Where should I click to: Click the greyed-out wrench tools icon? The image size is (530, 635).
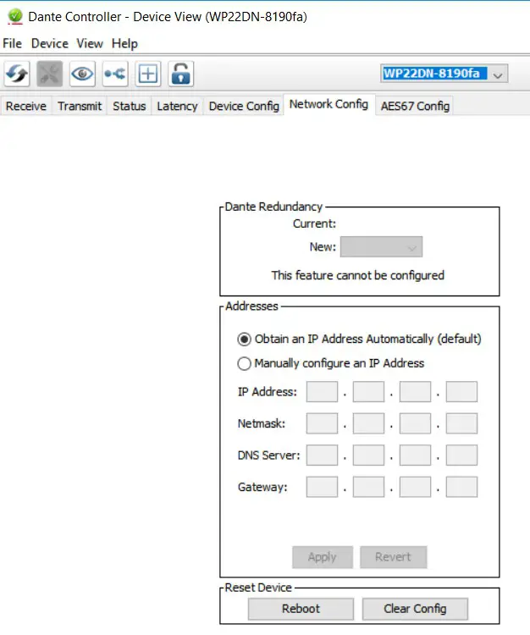click(50, 74)
